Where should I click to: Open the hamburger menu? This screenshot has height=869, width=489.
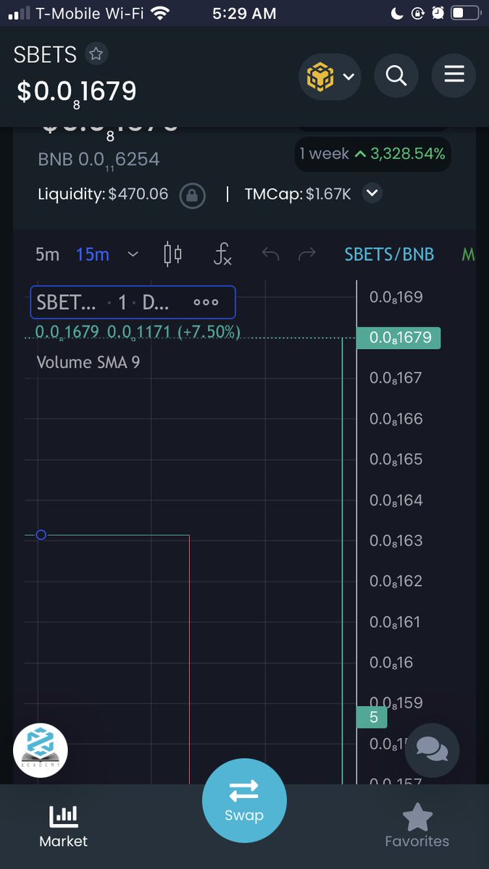click(454, 75)
